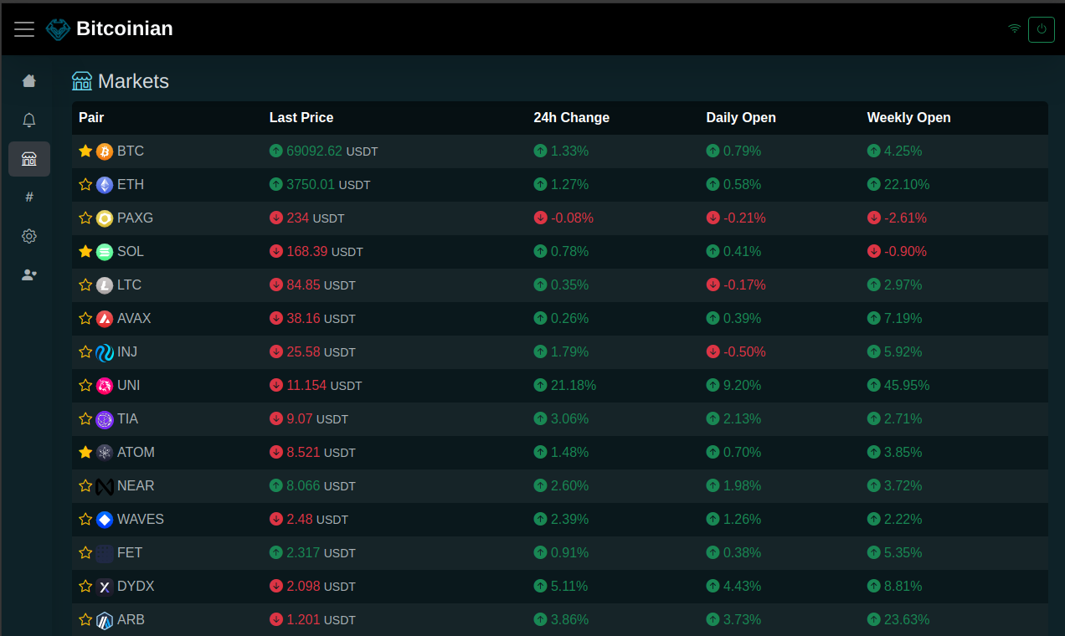Click FET weekly open 5.35%

[903, 553]
